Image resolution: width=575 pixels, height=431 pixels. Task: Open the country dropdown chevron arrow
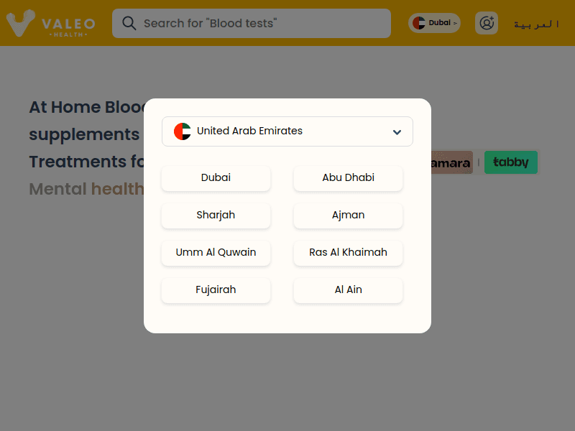tap(397, 132)
